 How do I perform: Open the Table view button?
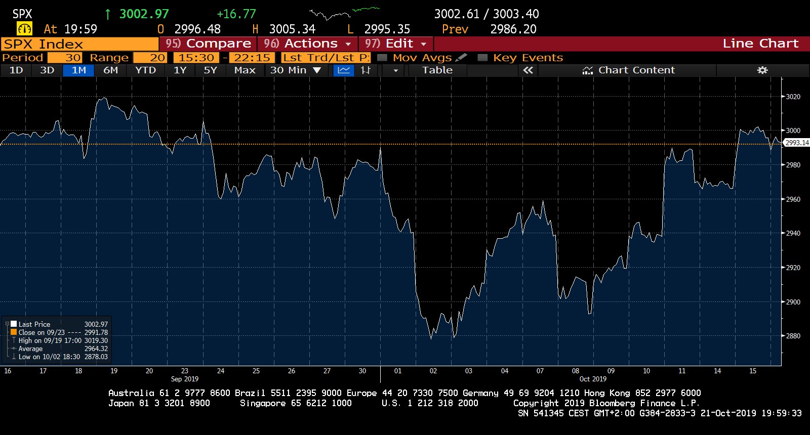pos(437,70)
